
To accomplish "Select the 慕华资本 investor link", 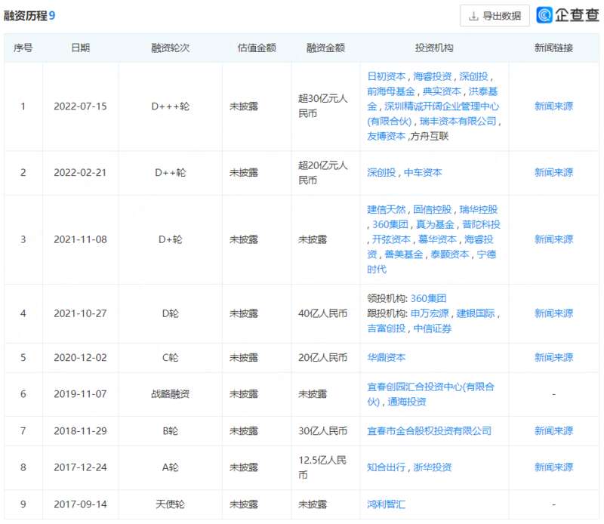I will [438, 239].
